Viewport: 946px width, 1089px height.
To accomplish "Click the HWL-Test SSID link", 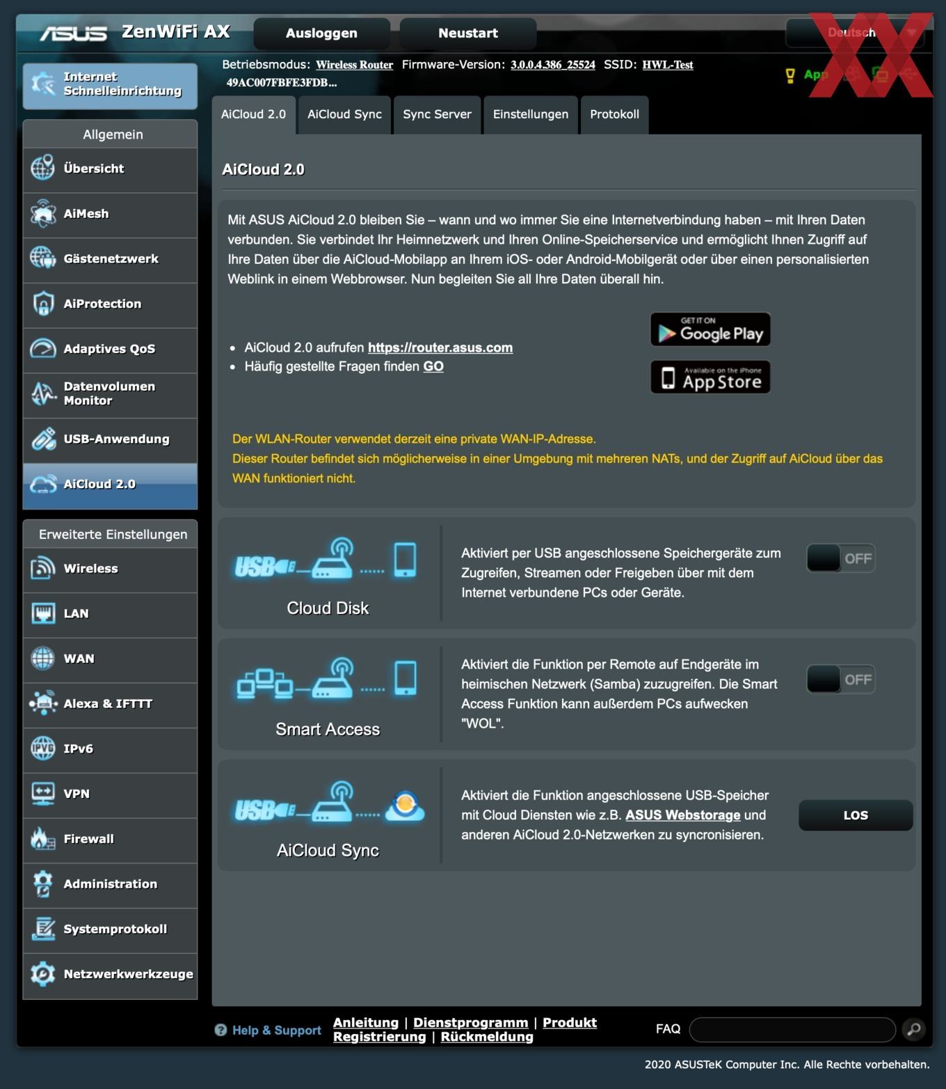I will point(668,65).
